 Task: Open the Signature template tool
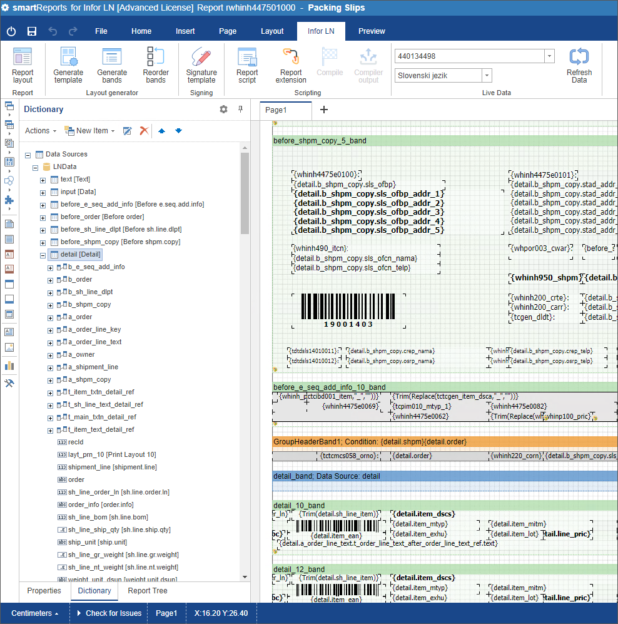pos(201,65)
